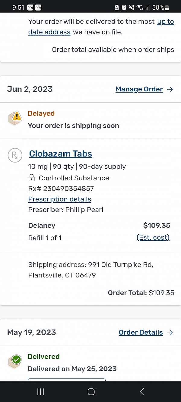Open the Clobazam Tabs prescription page
This screenshot has width=181, height=402.
pos(60,154)
